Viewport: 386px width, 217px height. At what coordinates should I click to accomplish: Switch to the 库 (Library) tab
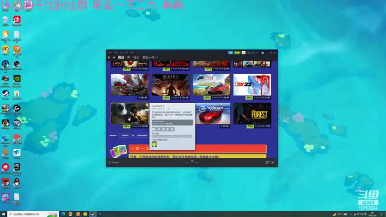point(128,57)
